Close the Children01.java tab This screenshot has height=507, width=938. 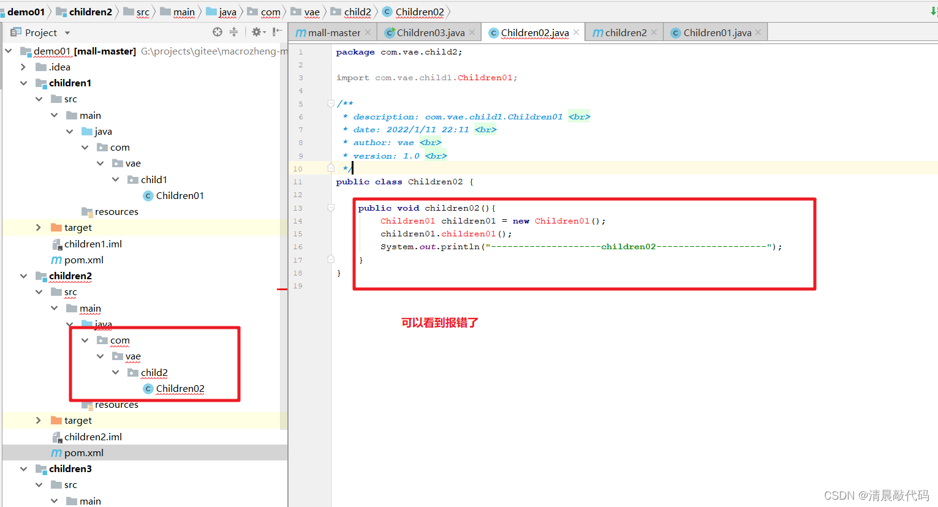pyautogui.click(x=758, y=32)
